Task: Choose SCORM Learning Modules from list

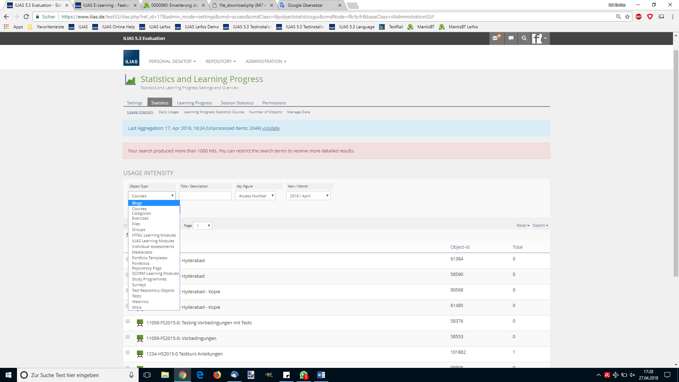Action: [155, 273]
